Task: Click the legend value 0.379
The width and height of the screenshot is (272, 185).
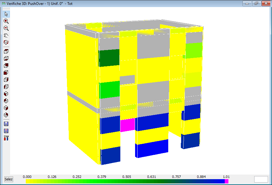Action: (102, 177)
